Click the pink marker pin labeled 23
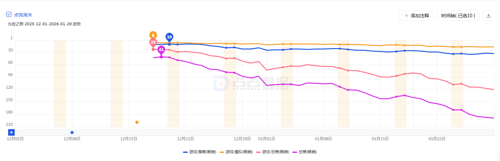500x161 pixels. click(x=153, y=42)
